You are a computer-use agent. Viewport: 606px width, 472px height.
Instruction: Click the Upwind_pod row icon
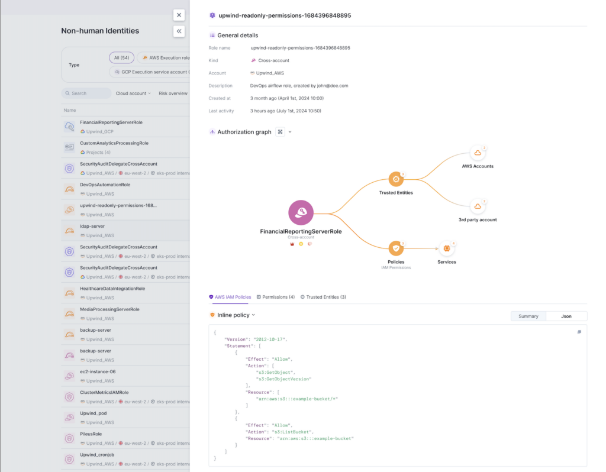pos(70,418)
